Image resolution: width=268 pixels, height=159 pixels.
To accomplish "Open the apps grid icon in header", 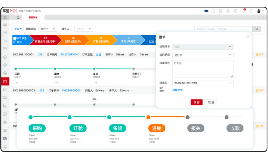I will coord(221,11).
